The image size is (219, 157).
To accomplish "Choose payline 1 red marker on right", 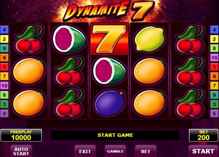I will tap(214, 67).
